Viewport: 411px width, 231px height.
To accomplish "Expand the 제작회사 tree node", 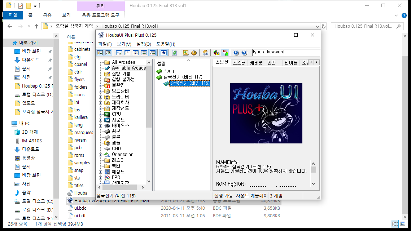I will [100, 103].
